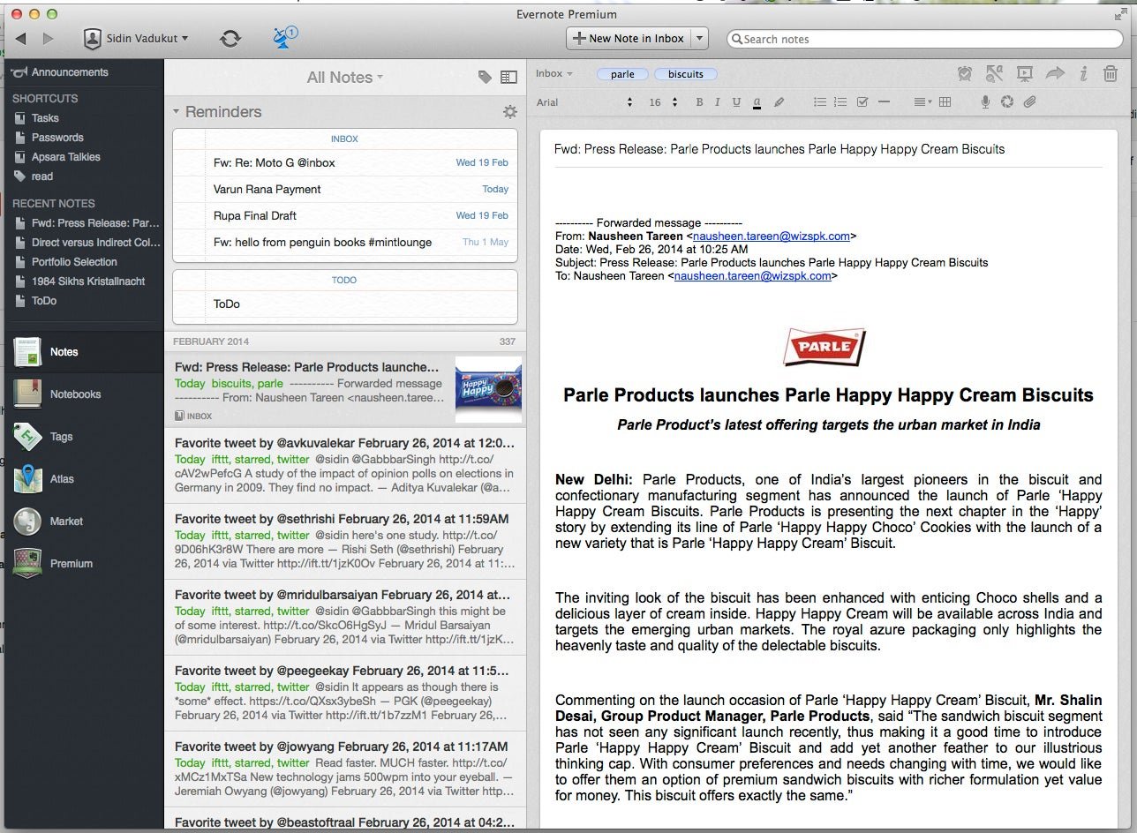Start presentation mode icon
Screen dimensions: 1137x833
(1025, 74)
